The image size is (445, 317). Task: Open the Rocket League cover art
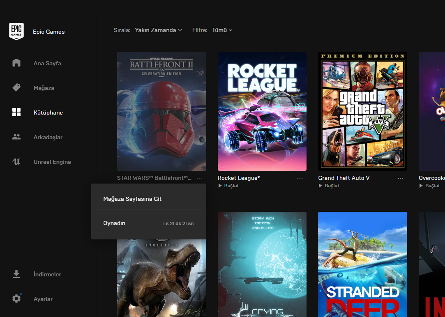(262, 111)
